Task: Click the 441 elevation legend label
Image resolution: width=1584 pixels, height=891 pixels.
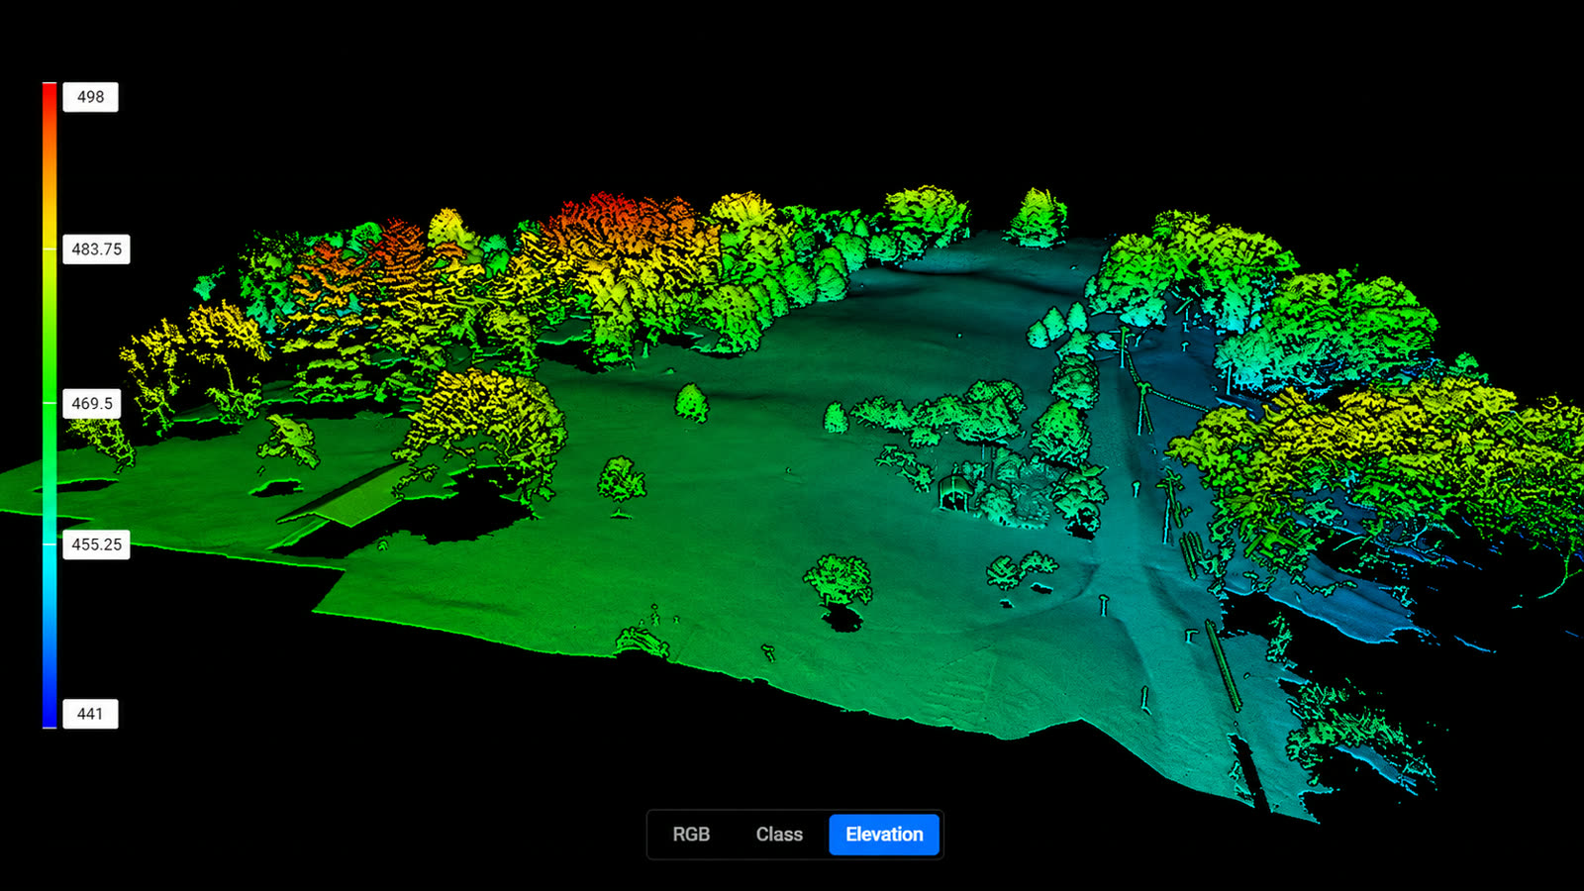Action: (90, 714)
